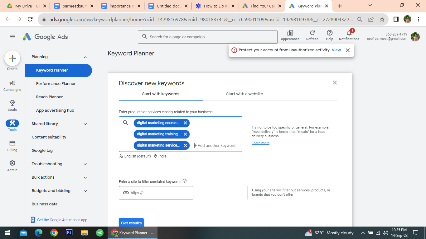Select the Tools wrench icon

point(12,123)
